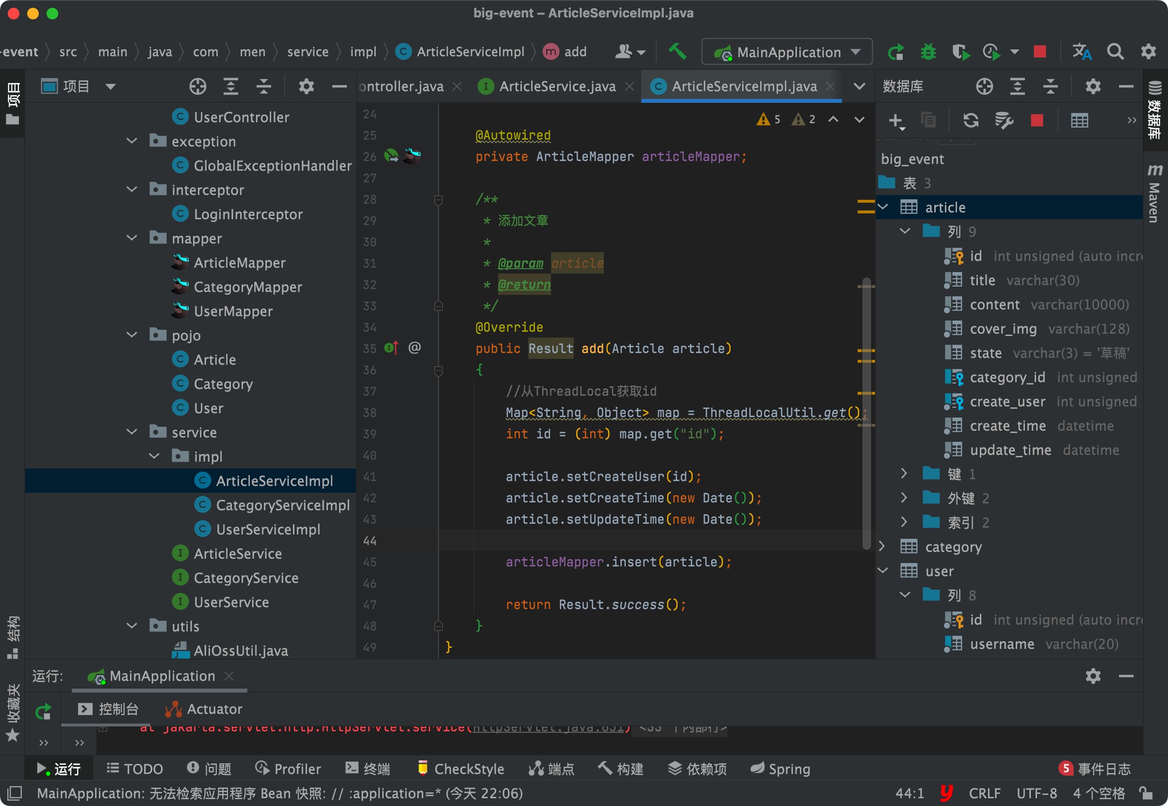Collapse the mapper folder in project tree
1168x806 pixels.
[132, 238]
